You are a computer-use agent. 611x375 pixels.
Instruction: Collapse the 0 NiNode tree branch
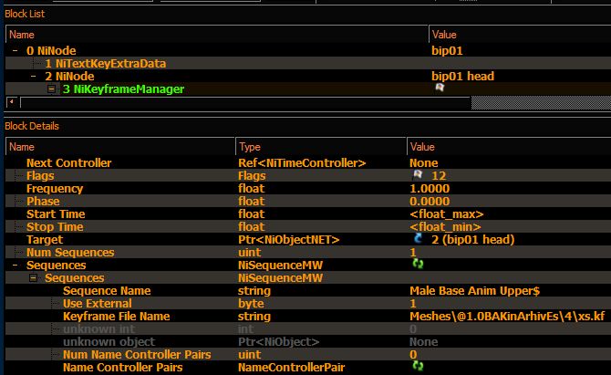[16, 51]
